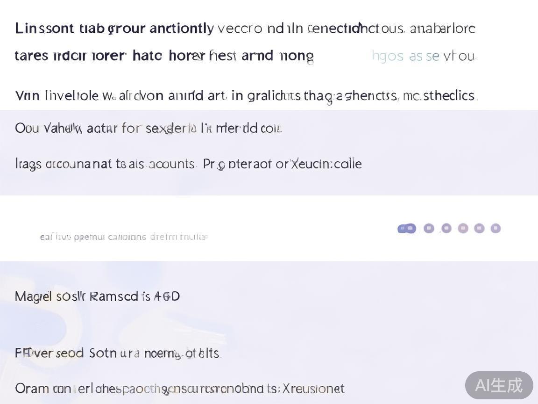
Task: Select the 'Oou Vahellk aotar' line
Action: [x=148, y=128]
